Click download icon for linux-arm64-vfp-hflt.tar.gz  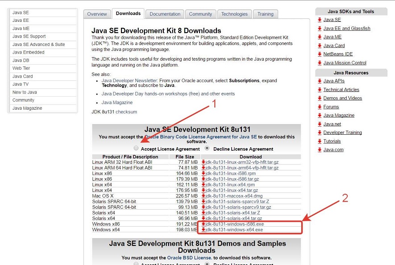(203, 168)
